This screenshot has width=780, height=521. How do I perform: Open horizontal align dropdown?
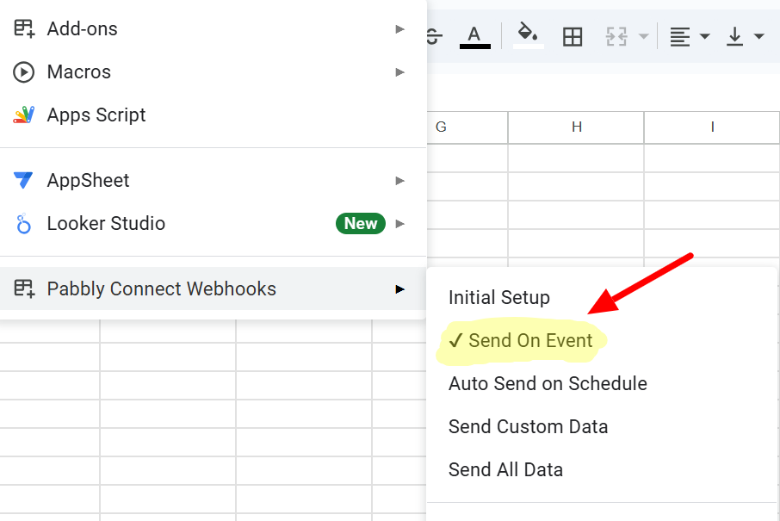[x=690, y=36]
